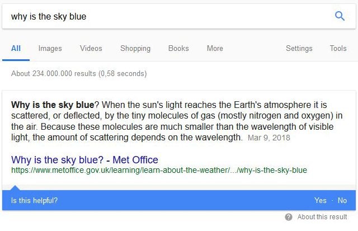Click the question mark icon beside About this result
The width and height of the screenshot is (358, 231).
pyautogui.click(x=289, y=217)
